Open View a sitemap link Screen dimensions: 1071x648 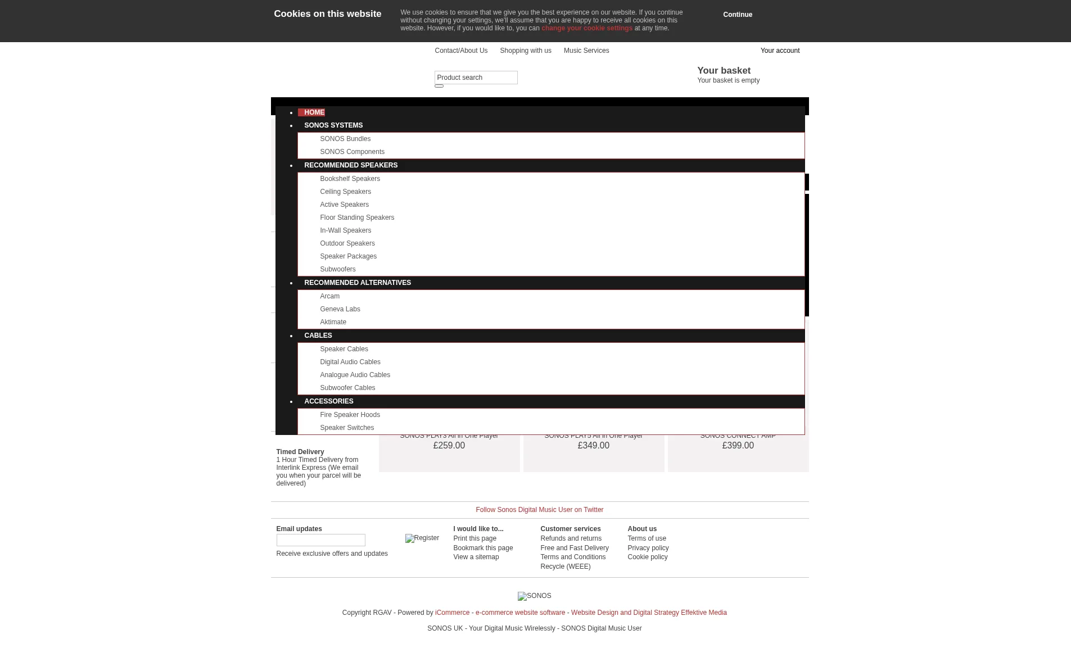click(x=476, y=557)
